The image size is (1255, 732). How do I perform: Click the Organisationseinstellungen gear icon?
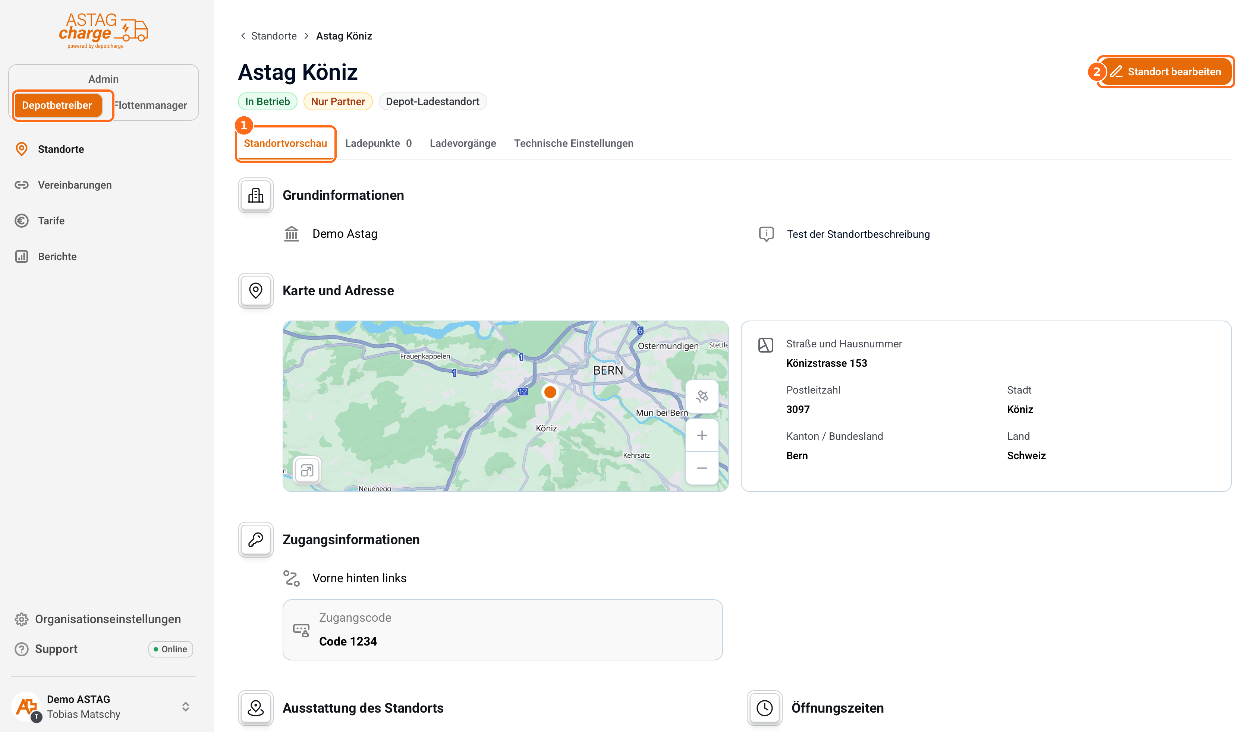(21, 619)
